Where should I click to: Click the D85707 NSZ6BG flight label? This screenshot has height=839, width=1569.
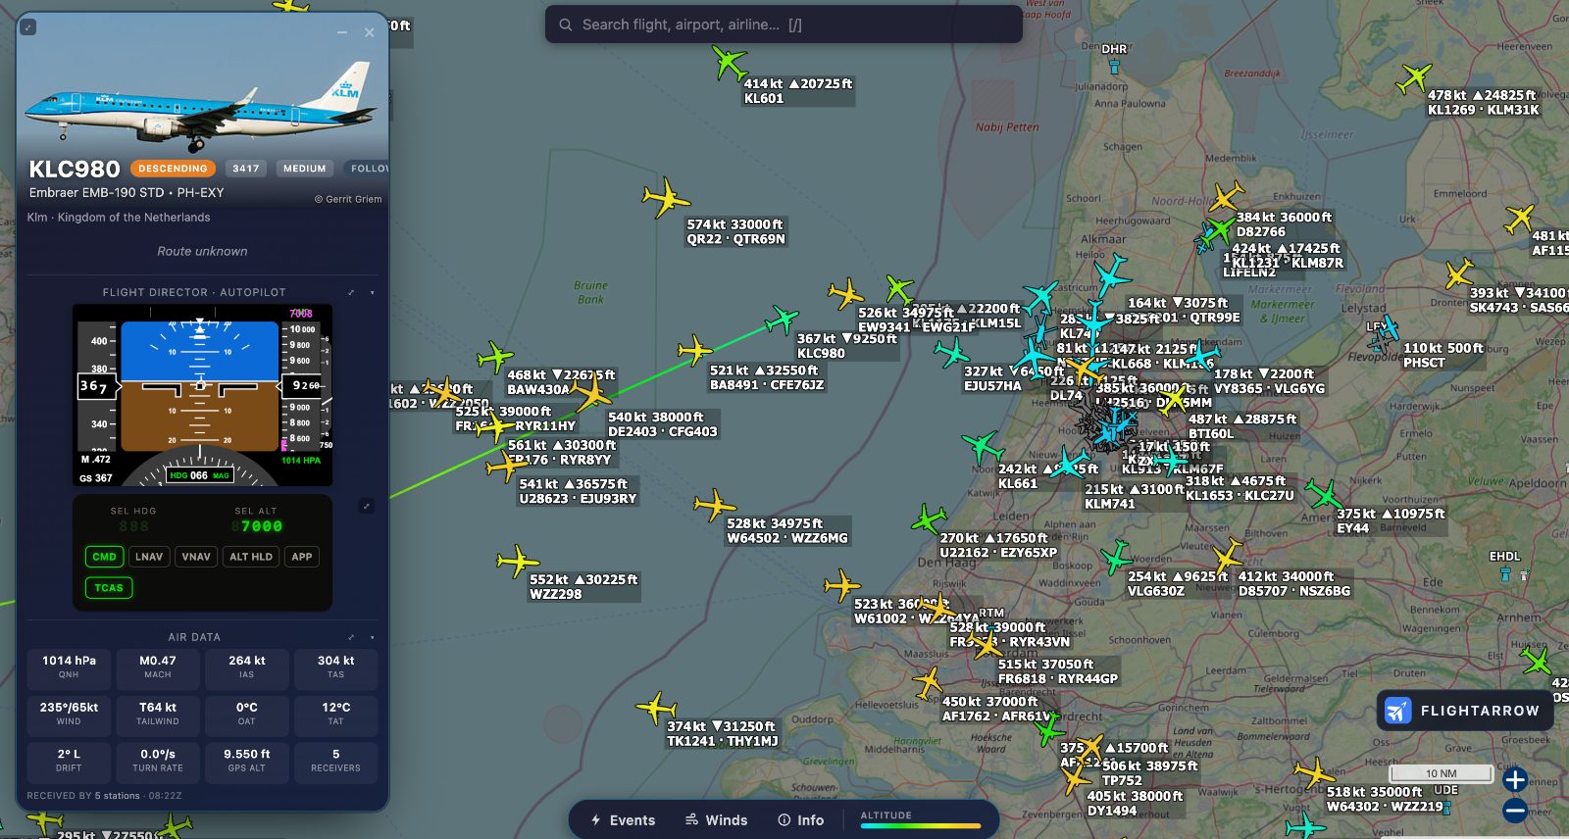[1294, 584]
